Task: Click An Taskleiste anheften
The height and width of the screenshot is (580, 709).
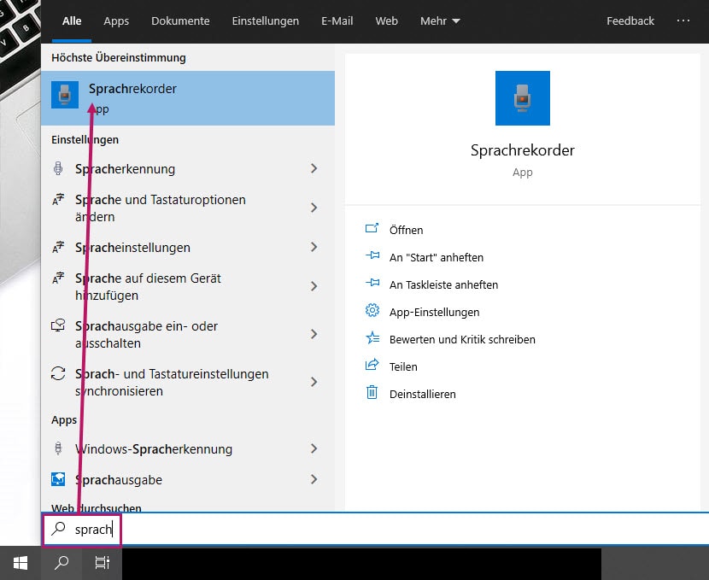Action: 443,284
